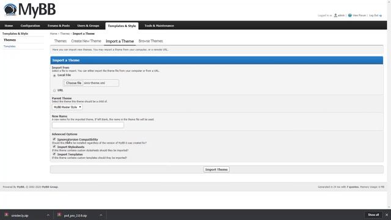
Task: Click the Import Theme button
Action: (x=216, y=170)
